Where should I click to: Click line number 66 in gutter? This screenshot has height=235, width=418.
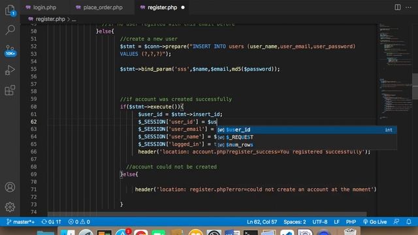click(33, 151)
